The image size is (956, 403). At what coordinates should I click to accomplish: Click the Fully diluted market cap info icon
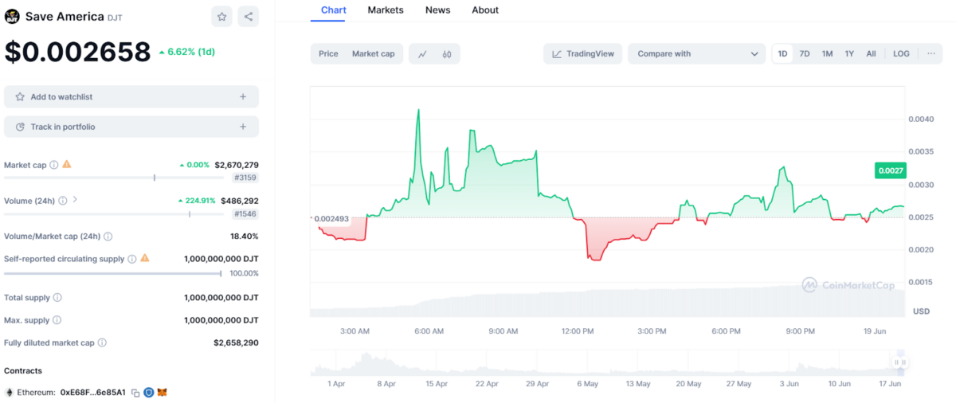(x=102, y=343)
